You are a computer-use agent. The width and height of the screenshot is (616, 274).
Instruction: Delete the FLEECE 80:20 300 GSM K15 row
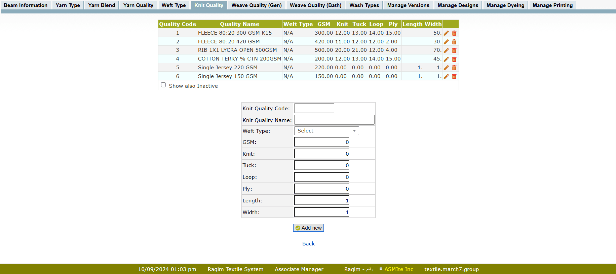coord(454,33)
